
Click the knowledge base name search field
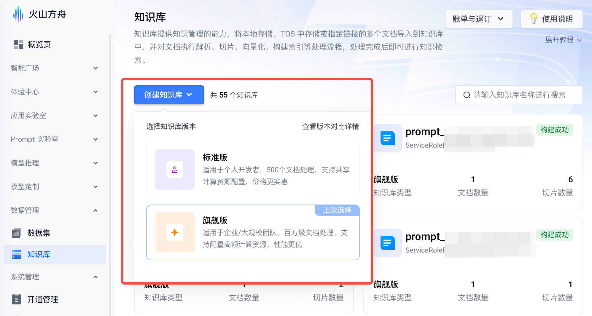519,95
